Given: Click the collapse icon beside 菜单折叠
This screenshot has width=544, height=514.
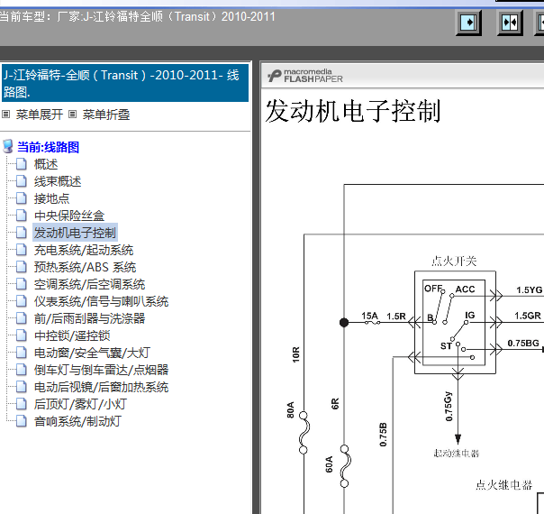Looking at the screenshot, I should (72, 115).
